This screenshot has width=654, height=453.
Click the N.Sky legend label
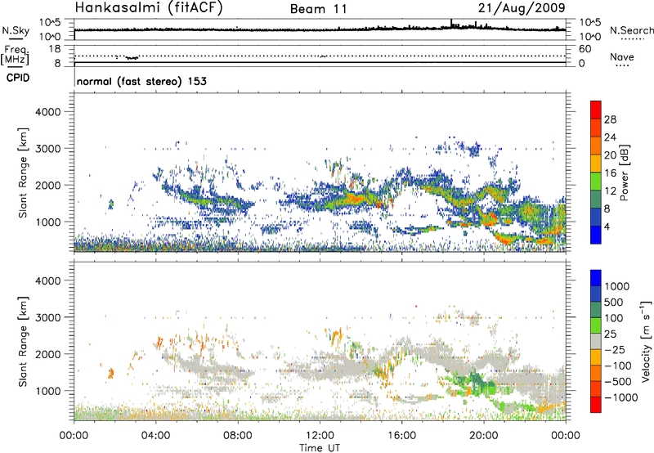pos(16,30)
